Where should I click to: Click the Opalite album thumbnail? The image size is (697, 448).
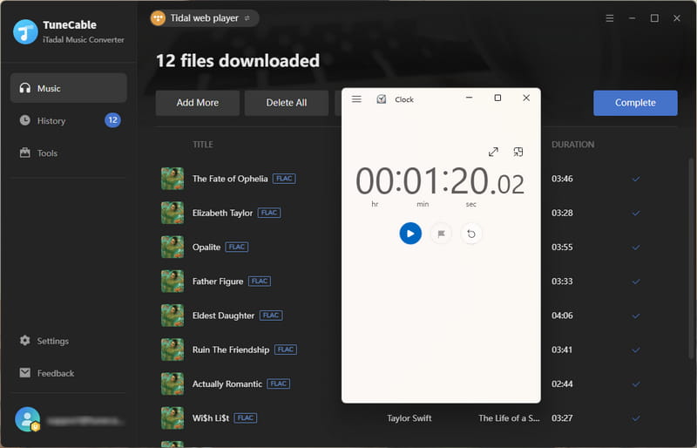coord(173,248)
